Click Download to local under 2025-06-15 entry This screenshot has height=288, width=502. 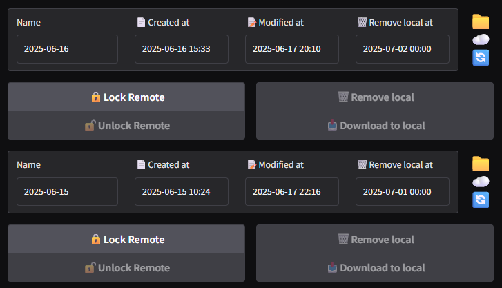375,267
